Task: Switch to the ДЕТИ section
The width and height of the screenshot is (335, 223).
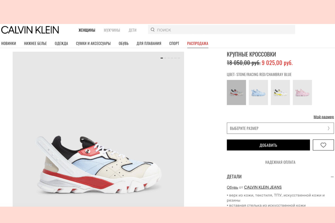Action: (x=133, y=30)
